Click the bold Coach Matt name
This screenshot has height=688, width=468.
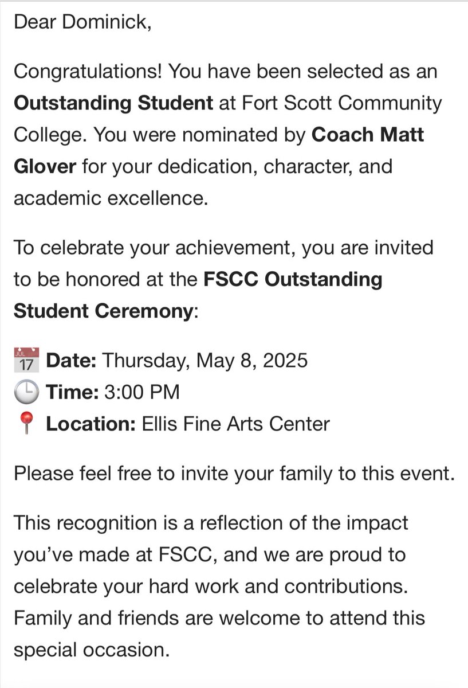coord(367,136)
